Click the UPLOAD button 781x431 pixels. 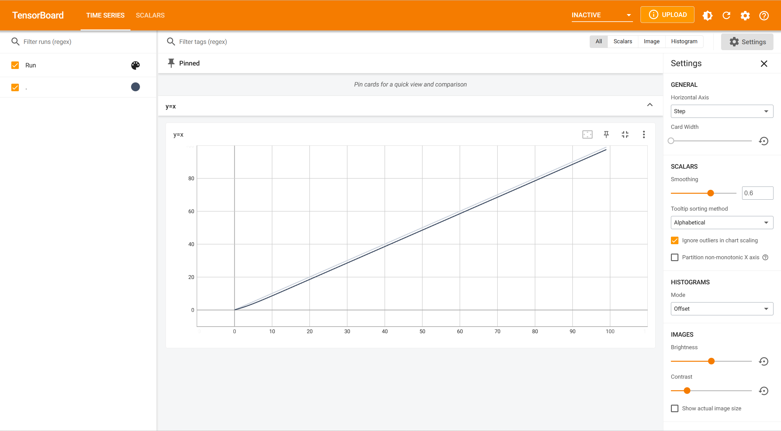667,15
